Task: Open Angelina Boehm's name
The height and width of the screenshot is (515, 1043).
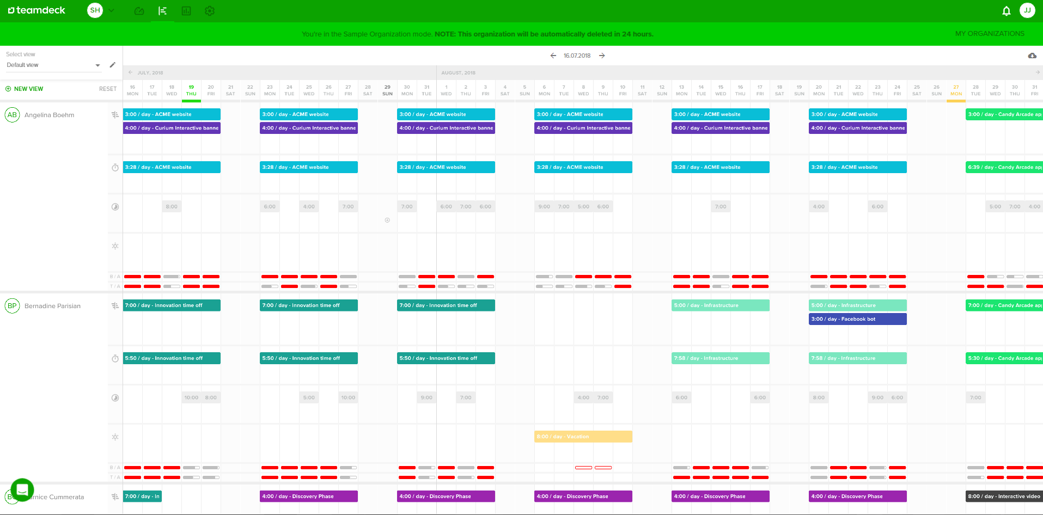Action: [x=50, y=115]
